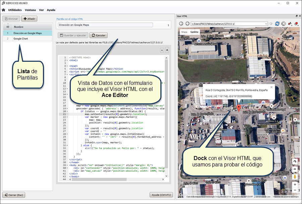Viewport: 302px width, 204px height.
Task: Click the home icon in menu bar
Action: (x=3, y=10)
